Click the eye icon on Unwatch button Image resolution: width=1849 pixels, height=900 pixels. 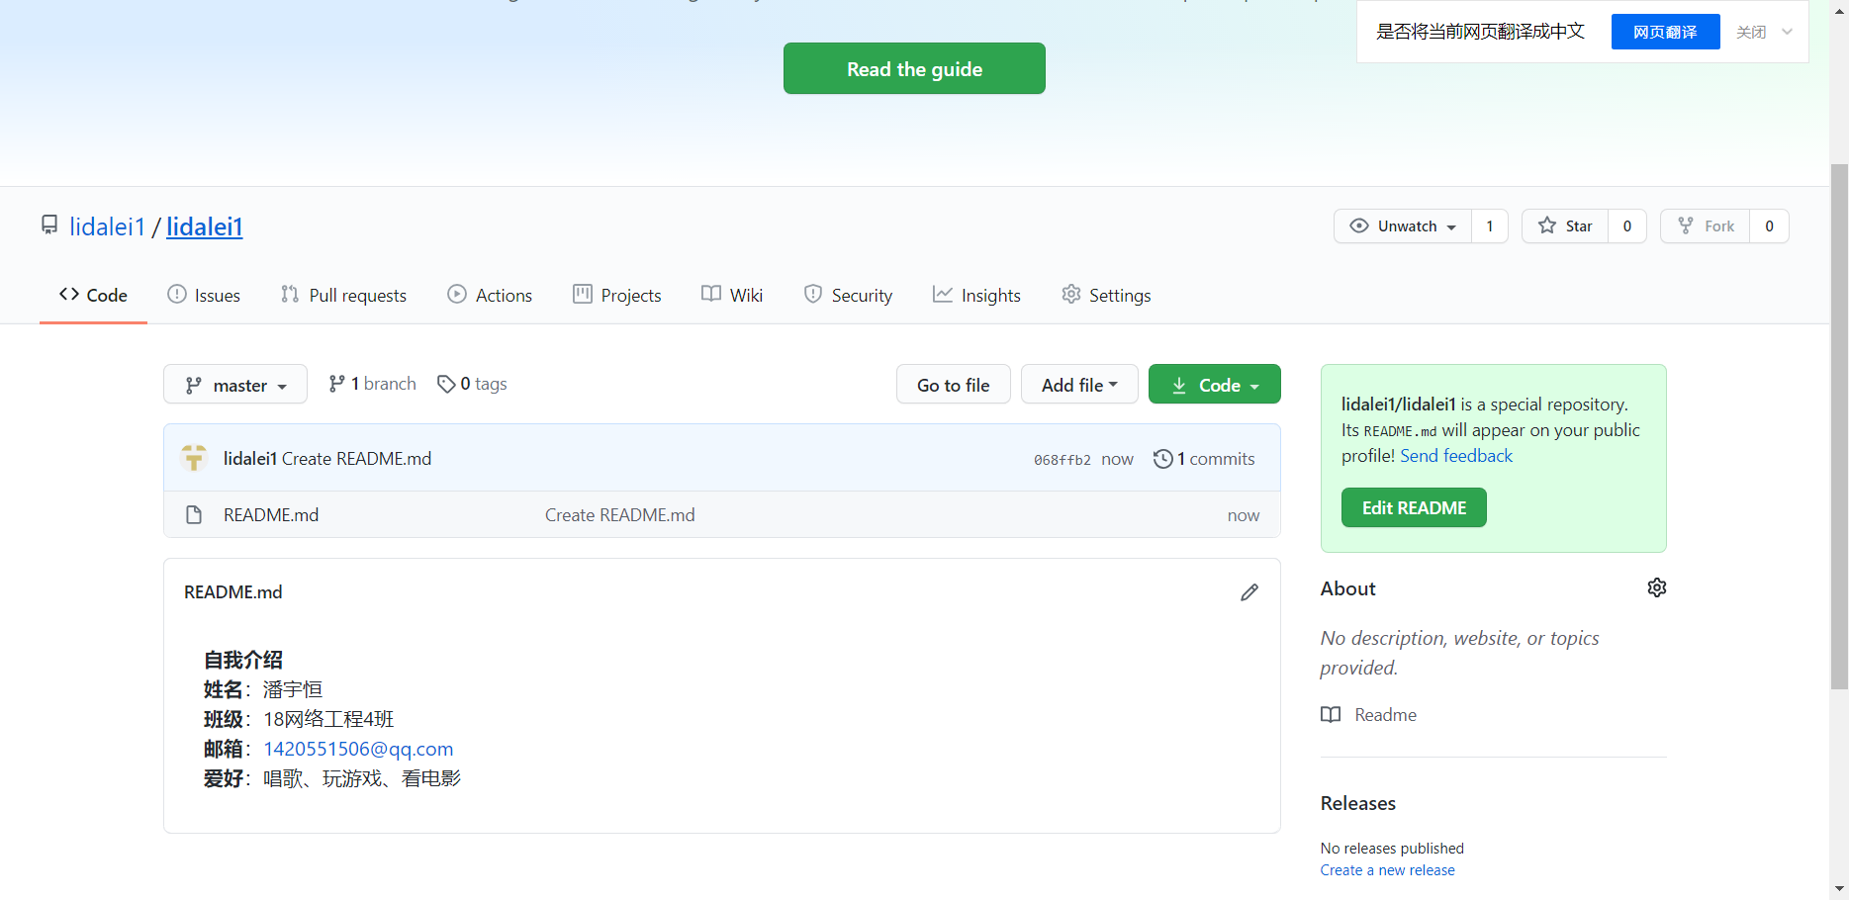pyautogui.click(x=1359, y=225)
